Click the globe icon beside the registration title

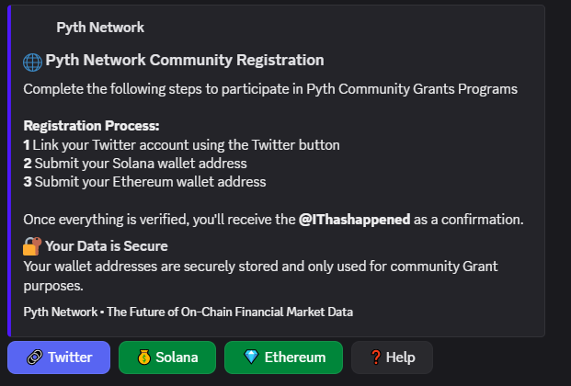32,62
